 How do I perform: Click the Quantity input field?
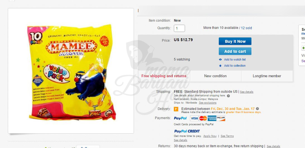pyautogui.click(x=179, y=28)
